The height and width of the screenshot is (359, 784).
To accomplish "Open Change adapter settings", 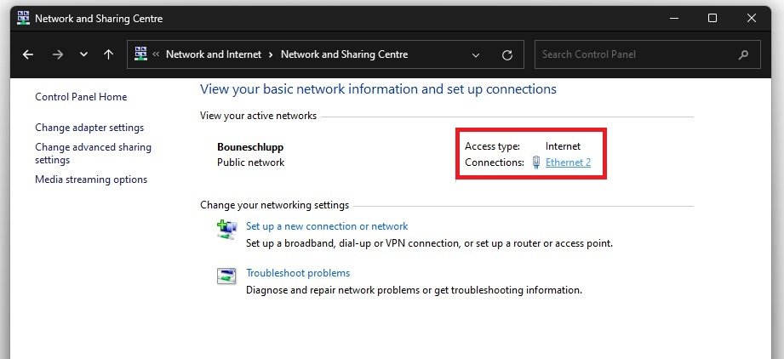I will (89, 128).
